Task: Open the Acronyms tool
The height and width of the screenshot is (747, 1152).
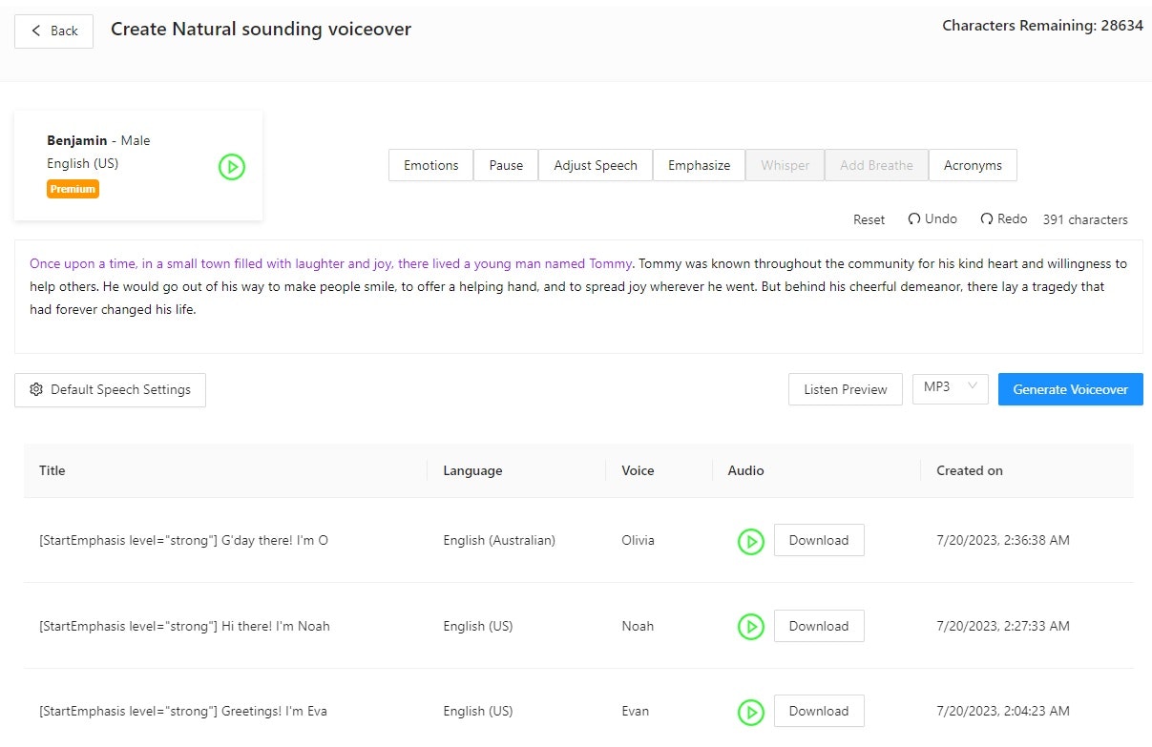Action: pyautogui.click(x=973, y=165)
